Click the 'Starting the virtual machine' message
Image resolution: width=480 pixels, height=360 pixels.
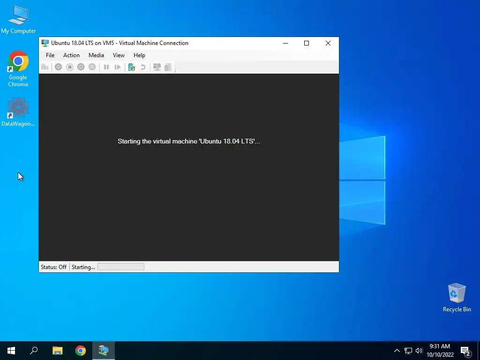pos(188,141)
